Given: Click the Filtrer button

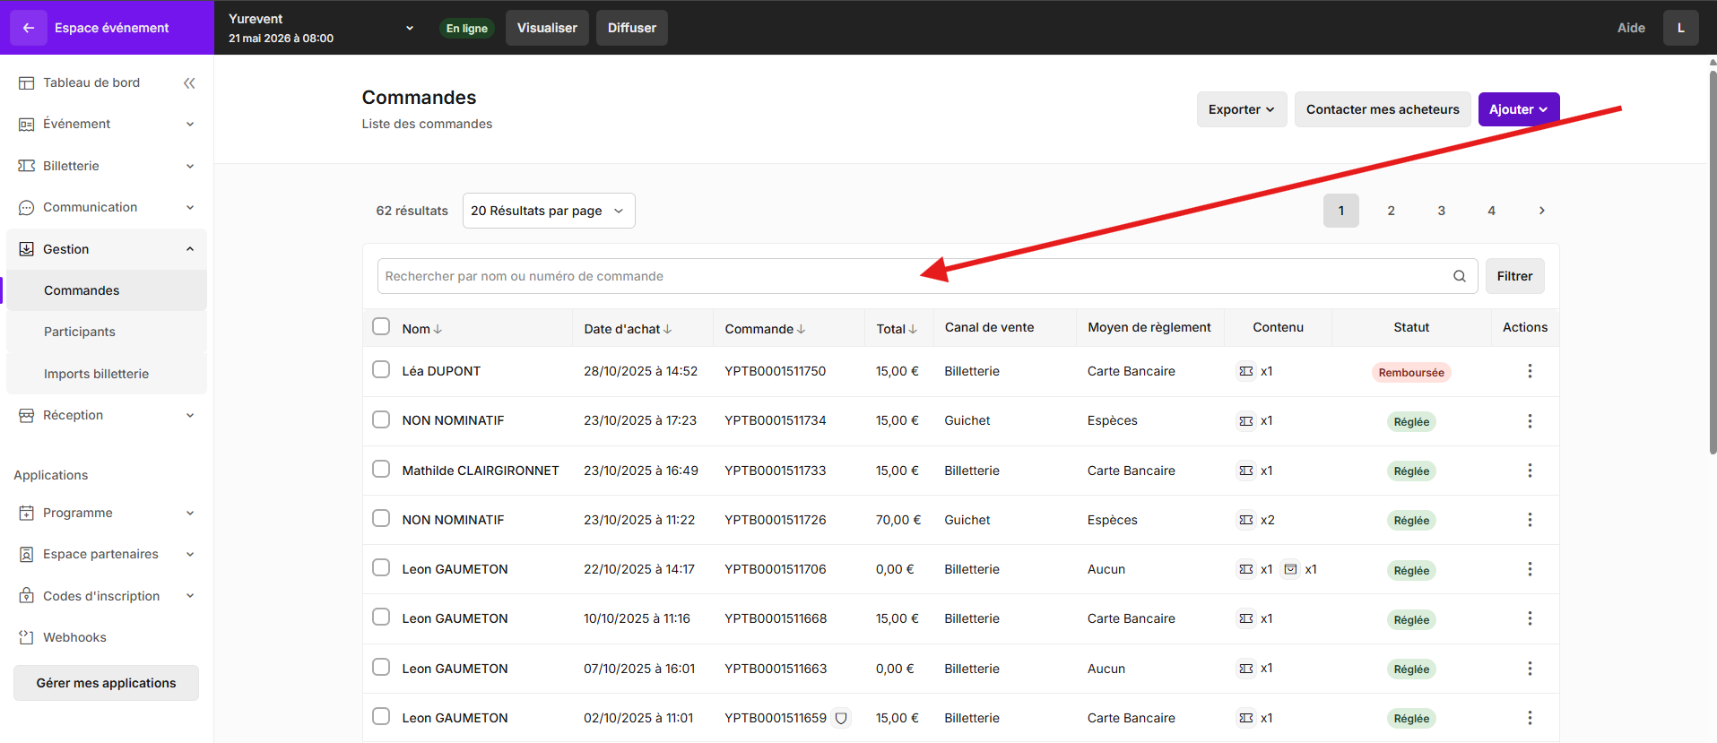Looking at the screenshot, I should (1513, 276).
